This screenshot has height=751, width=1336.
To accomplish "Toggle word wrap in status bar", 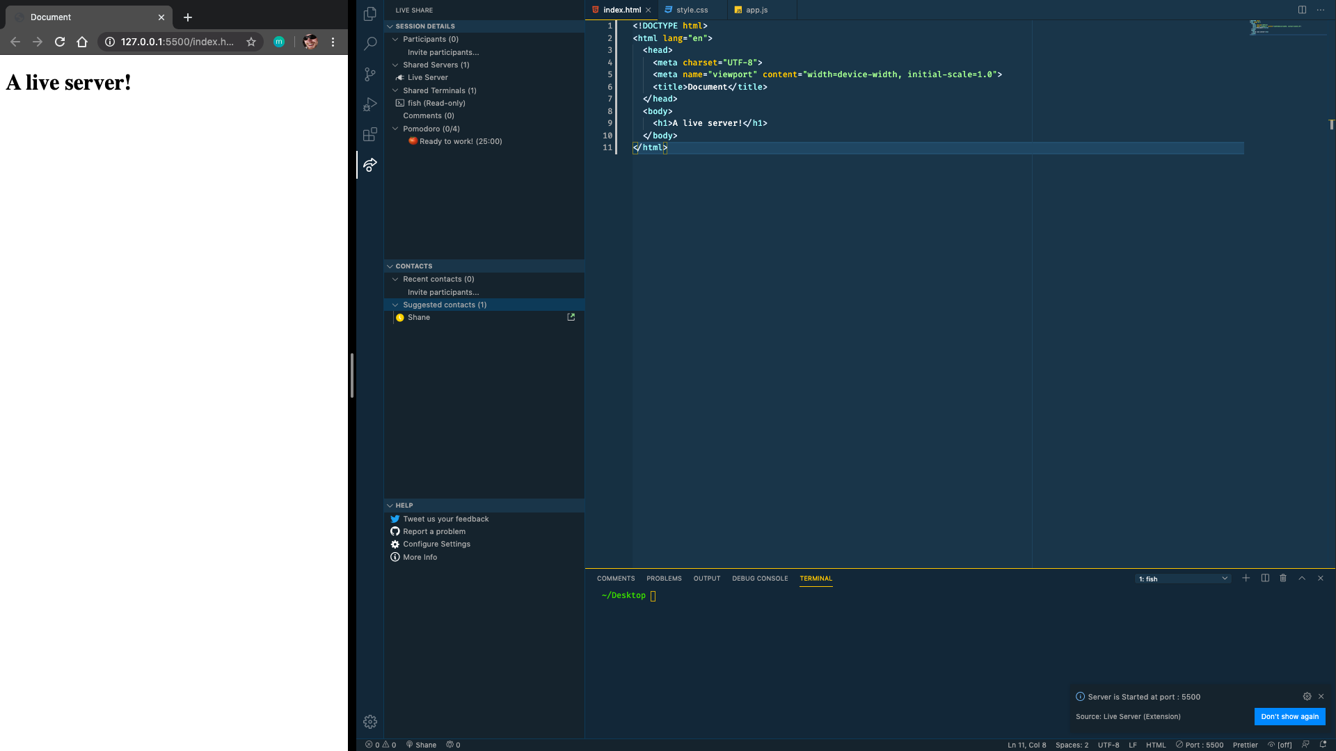I will pos(1283,745).
